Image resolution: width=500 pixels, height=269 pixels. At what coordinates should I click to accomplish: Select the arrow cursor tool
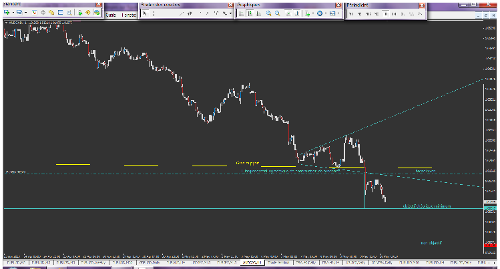(x=145, y=13)
